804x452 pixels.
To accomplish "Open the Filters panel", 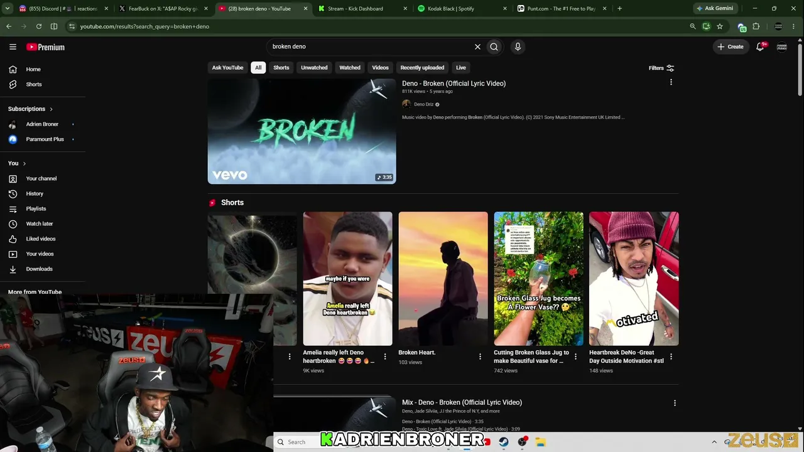I will (661, 68).
